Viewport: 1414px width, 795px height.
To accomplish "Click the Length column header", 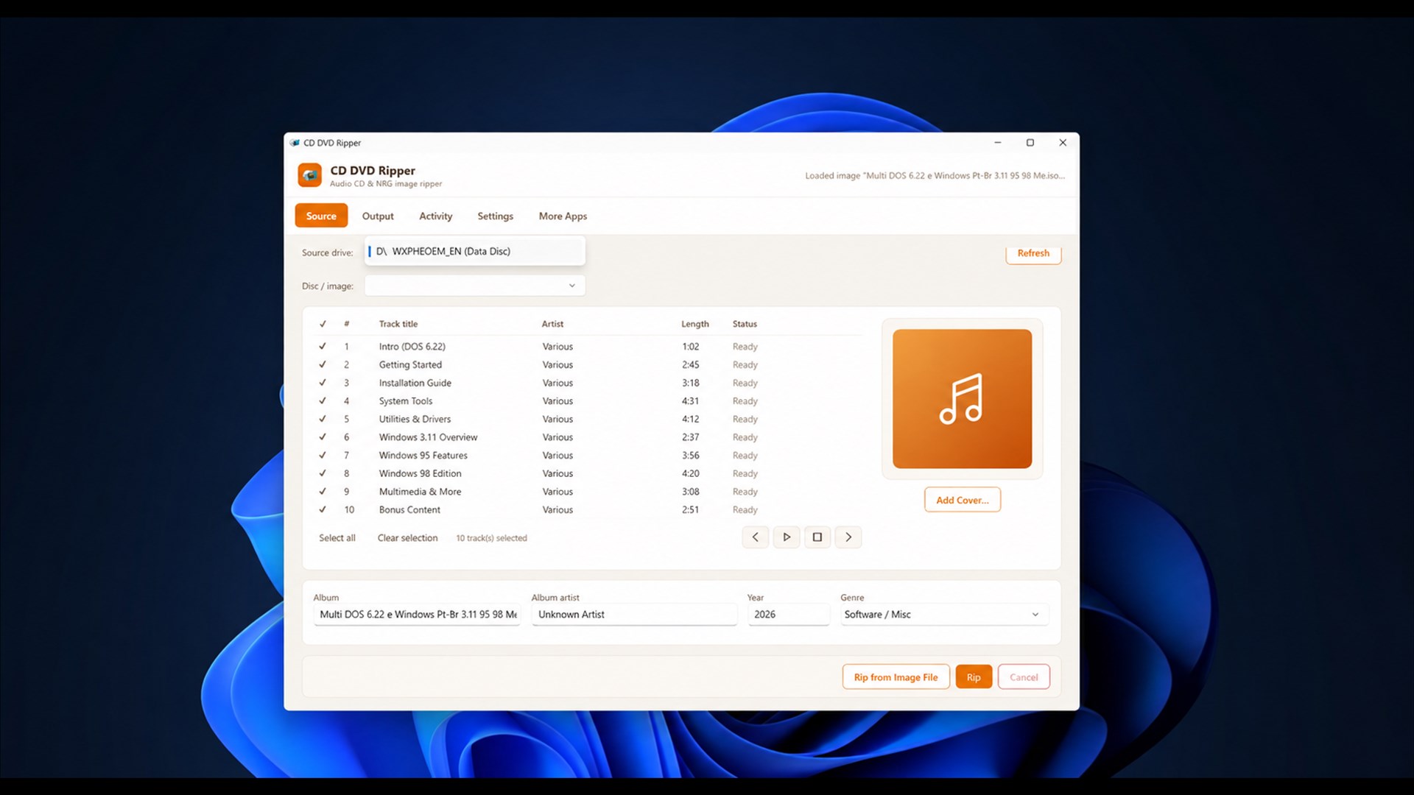I will (694, 324).
